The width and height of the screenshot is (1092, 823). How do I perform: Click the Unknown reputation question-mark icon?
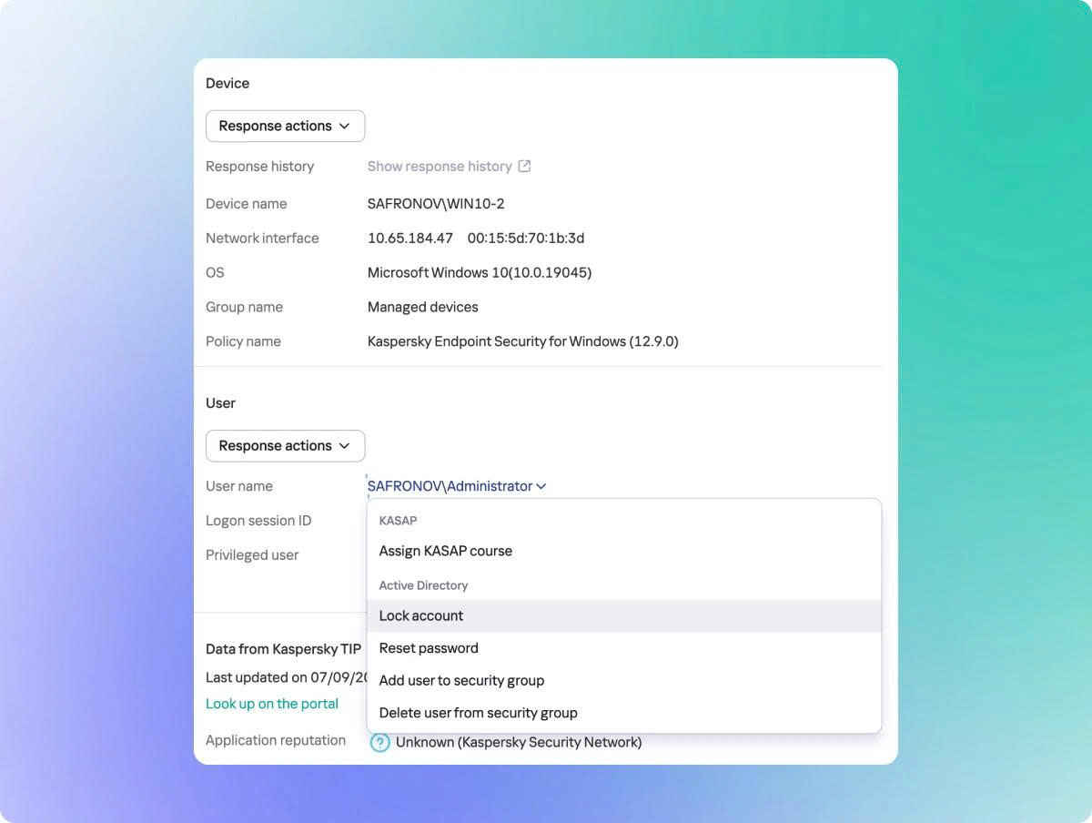pyautogui.click(x=379, y=742)
